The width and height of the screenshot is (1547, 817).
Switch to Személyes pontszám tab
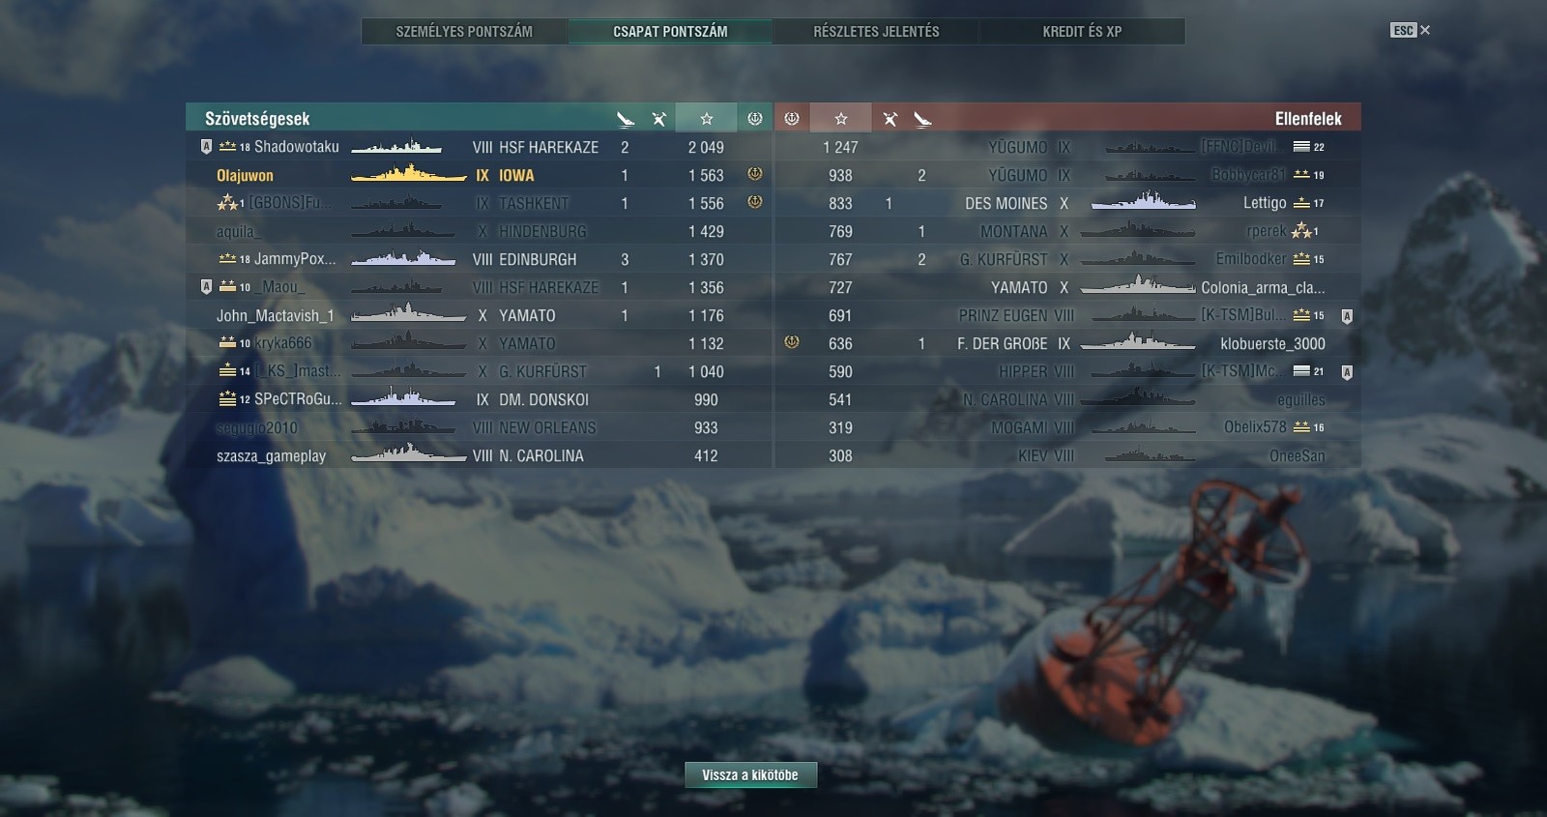464,31
